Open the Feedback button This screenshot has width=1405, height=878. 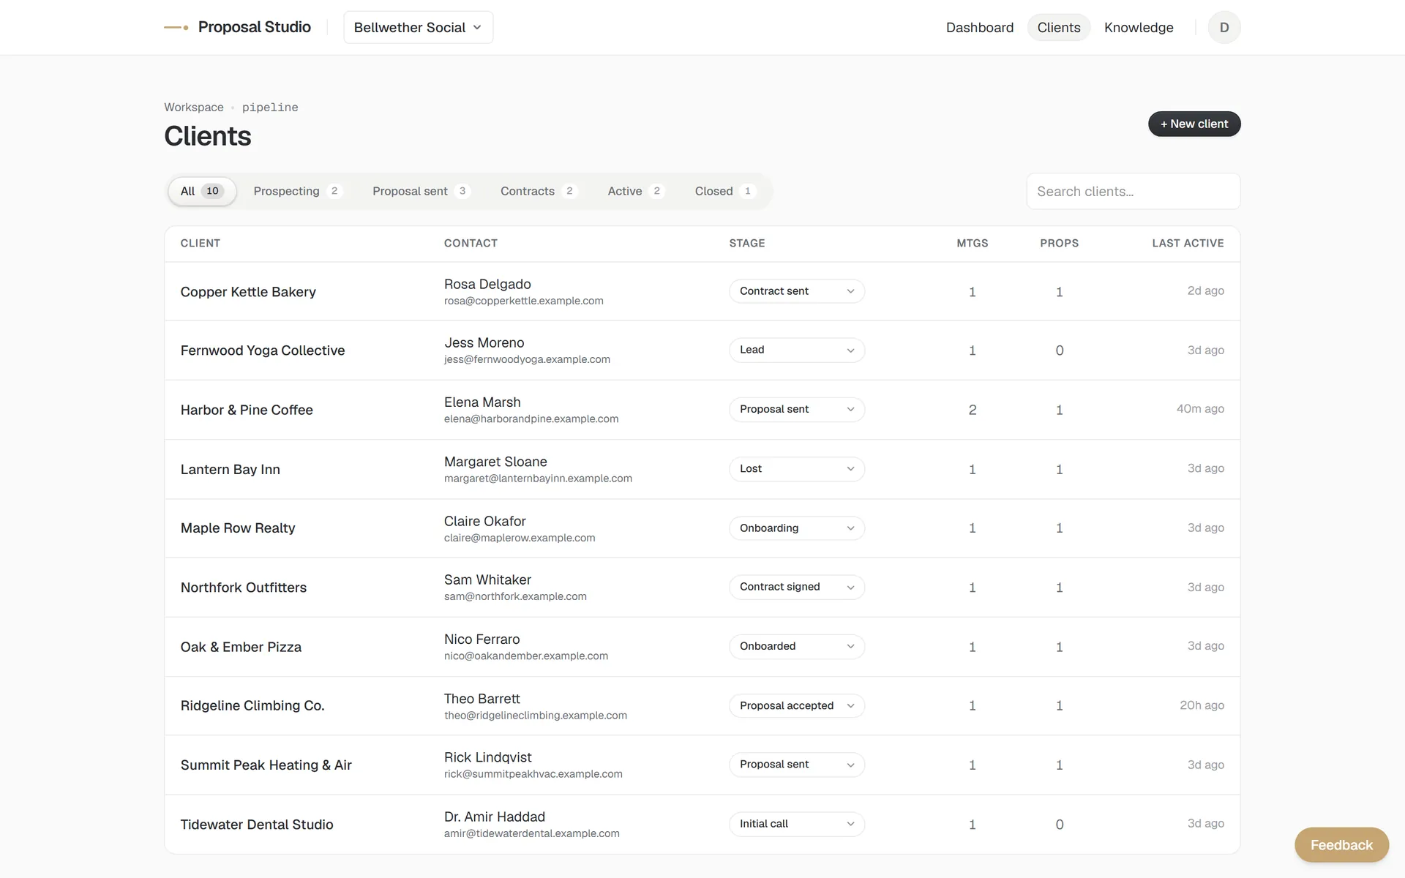tap(1341, 844)
